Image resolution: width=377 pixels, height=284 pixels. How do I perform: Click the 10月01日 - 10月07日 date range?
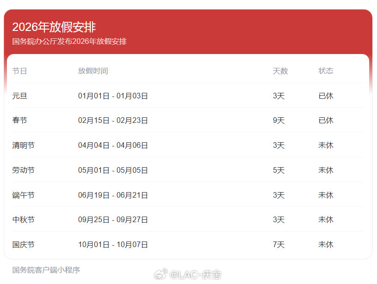click(x=113, y=245)
